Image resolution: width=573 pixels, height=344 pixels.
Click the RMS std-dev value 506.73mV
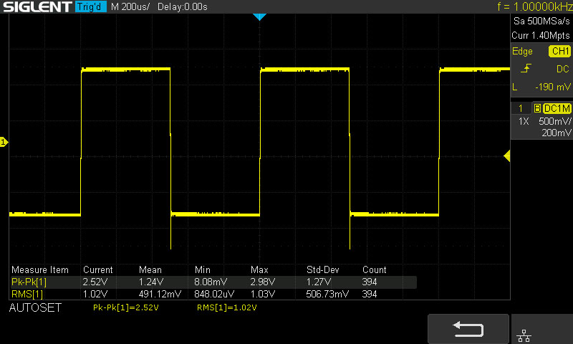click(x=327, y=294)
